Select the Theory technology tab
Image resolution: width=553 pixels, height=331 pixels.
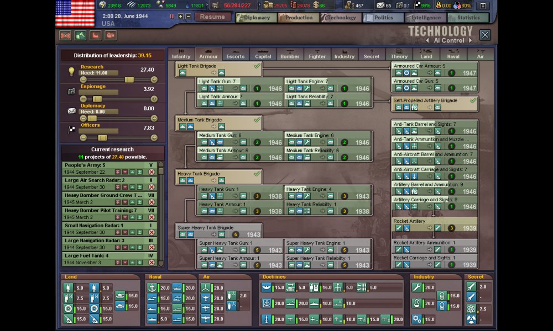[x=399, y=54]
